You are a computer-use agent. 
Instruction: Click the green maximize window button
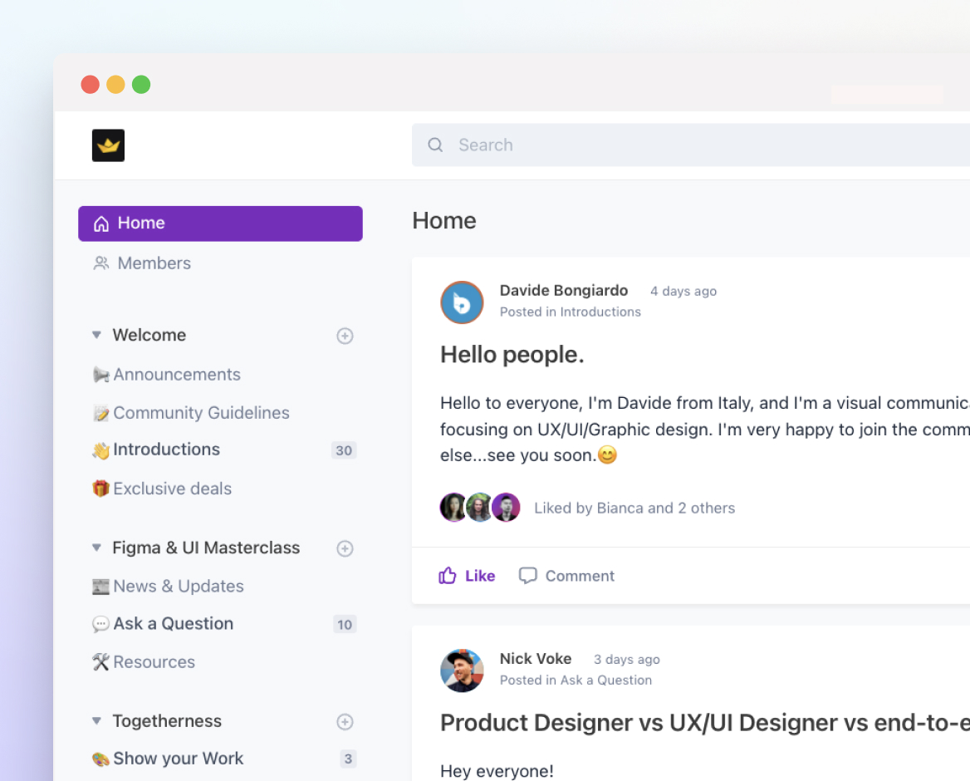[x=141, y=84]
